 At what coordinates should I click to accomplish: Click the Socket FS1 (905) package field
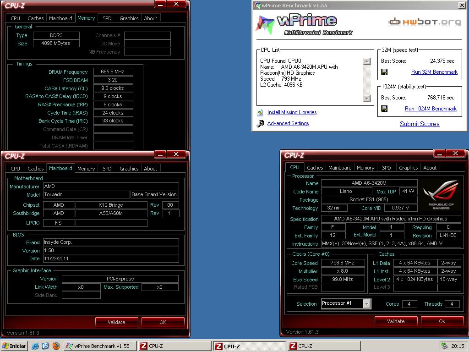click(x=369, y=200)
